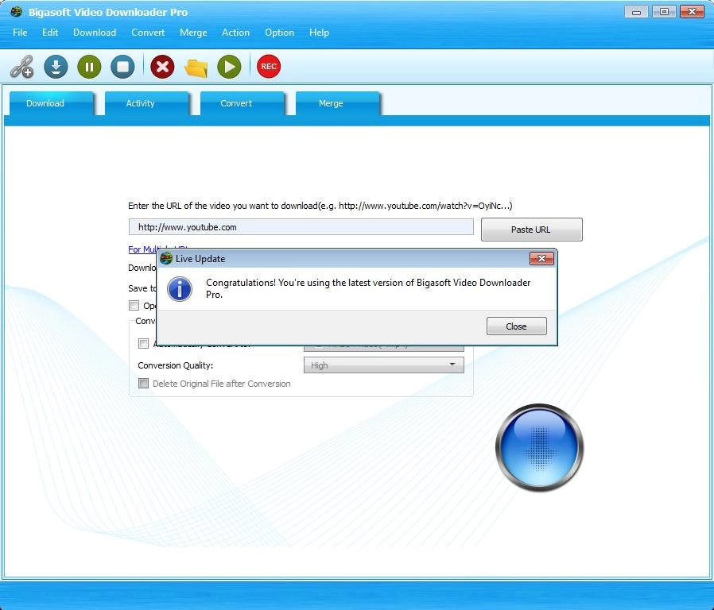Close Live Update dialog with red X
The image size is (714, 610).
click(x=541, y=258)
